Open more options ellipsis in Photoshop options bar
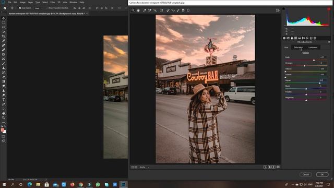This screenshot has height=188, width=334. [120, 8]
